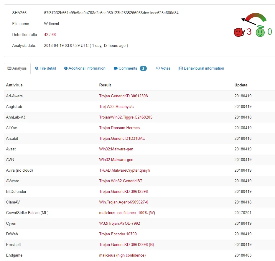Click result Trojan.Generic.D1D31BAE
Image resolution: width=275 pixels, height=261 pixels.
click(x=122, y=139)
